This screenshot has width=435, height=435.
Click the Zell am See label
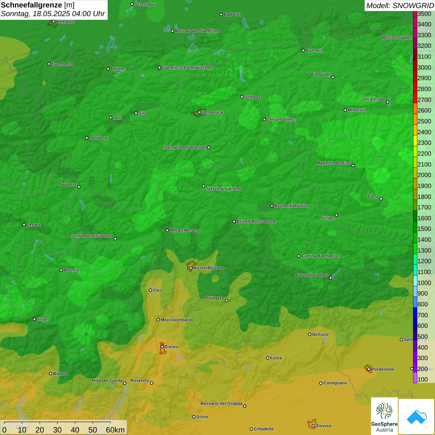373,99
